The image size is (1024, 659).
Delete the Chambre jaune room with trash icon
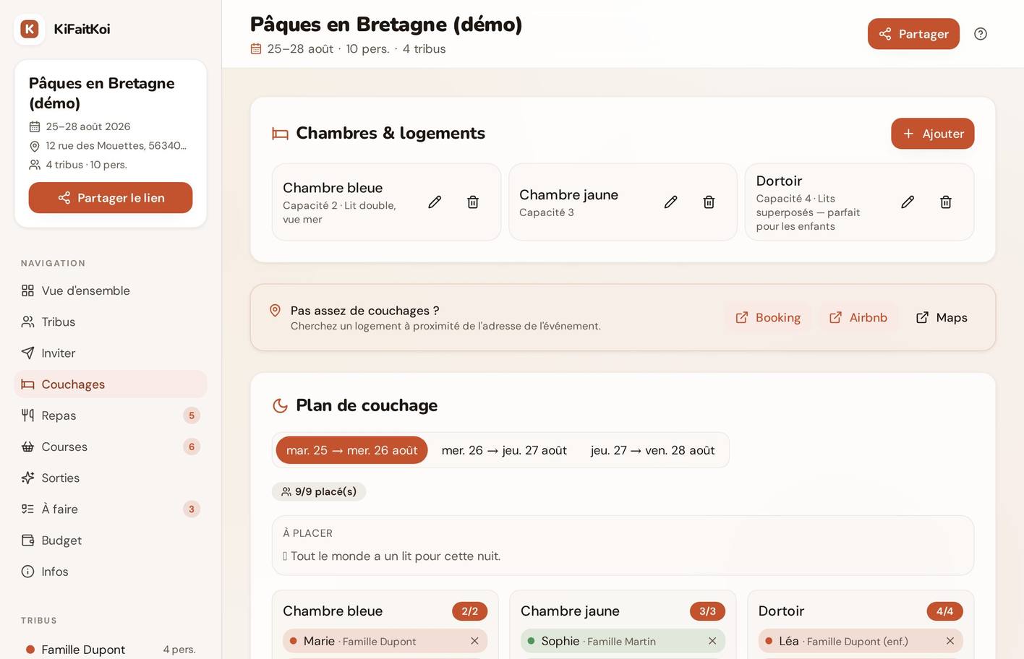[709, 202]
